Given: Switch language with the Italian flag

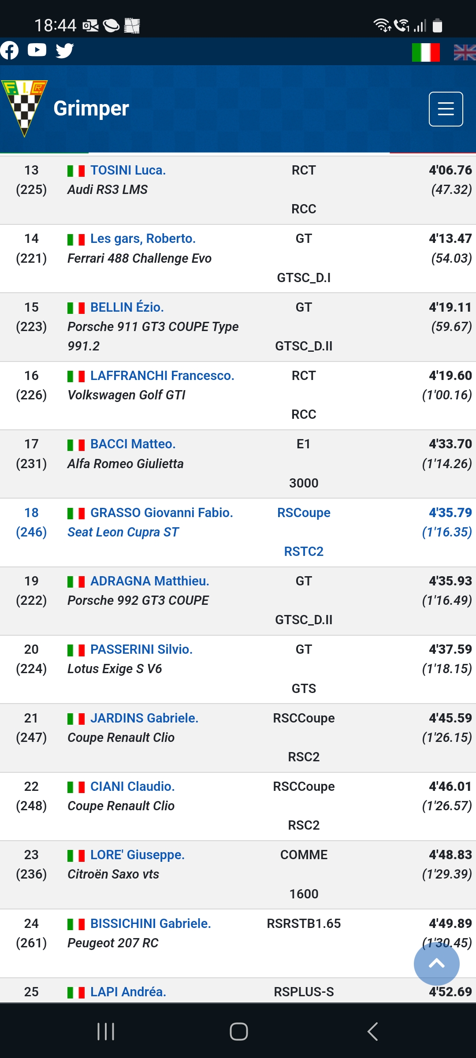Looking at the screenshot, I should click(x=425, y=52).
